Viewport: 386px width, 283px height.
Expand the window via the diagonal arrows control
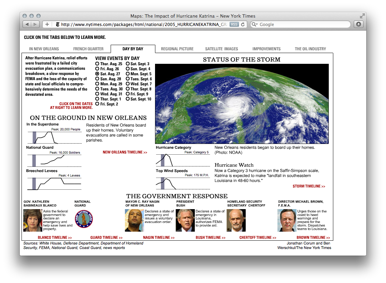coord(362,16)
